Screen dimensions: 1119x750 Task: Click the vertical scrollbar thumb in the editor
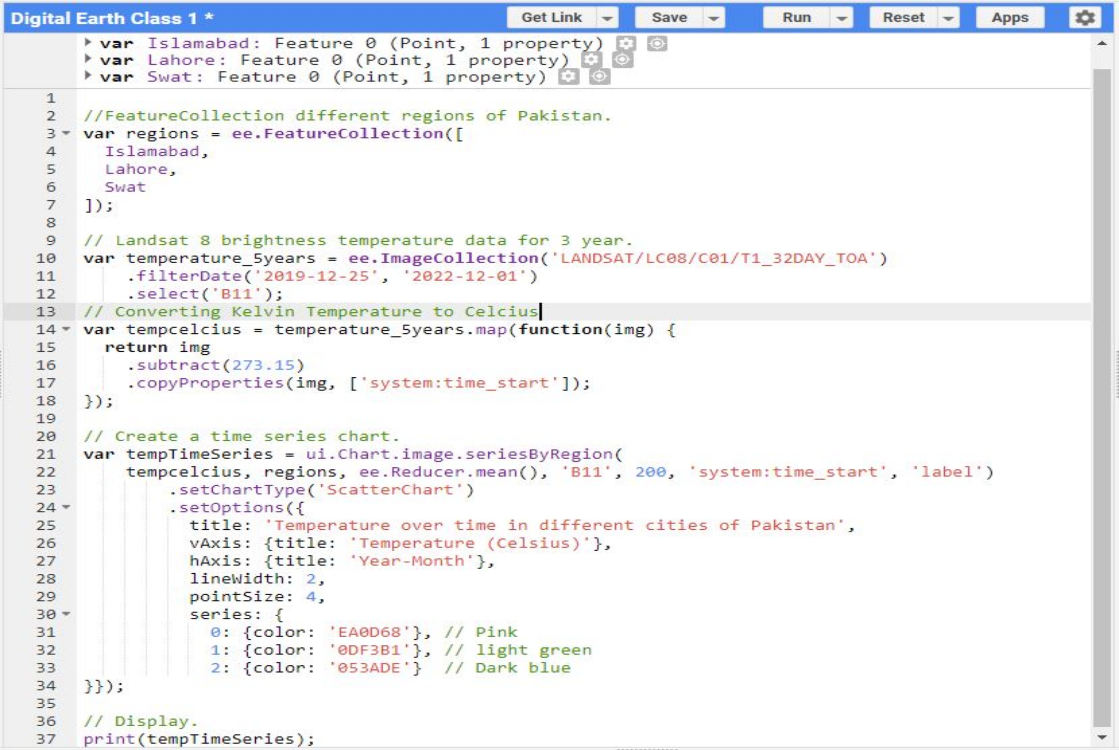[x=1102, y=398]
